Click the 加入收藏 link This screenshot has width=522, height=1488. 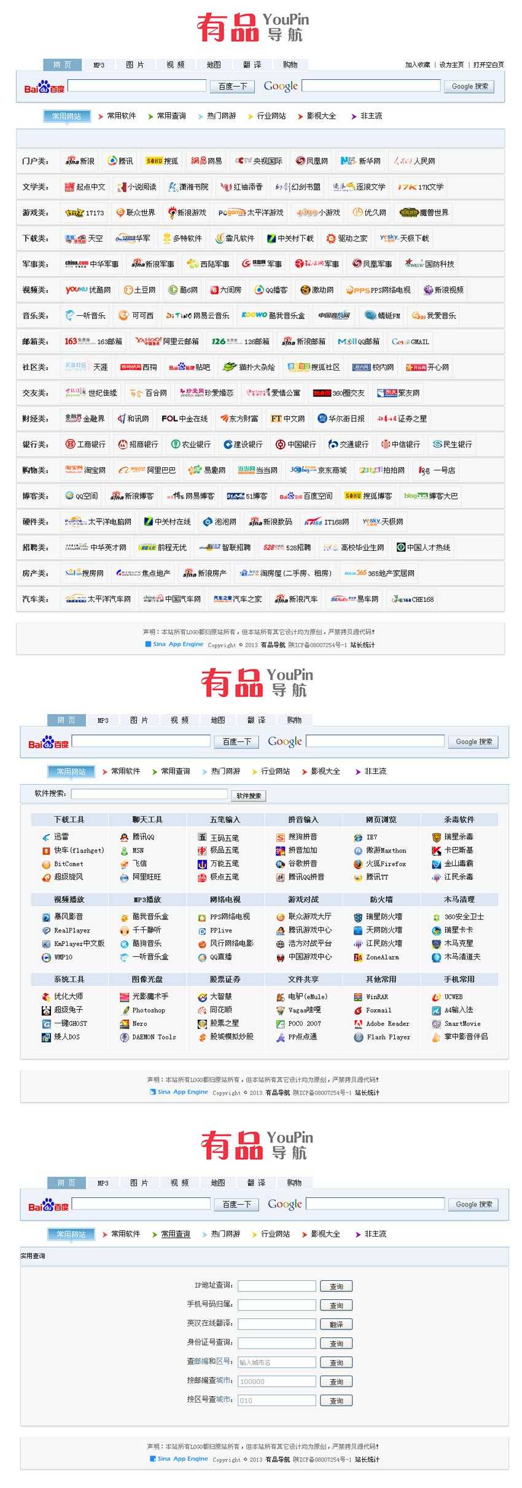[418, 65]
